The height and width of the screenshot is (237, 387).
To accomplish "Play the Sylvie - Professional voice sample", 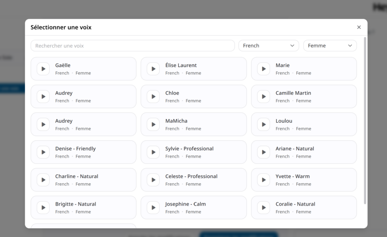I will (x=153, y=152).
